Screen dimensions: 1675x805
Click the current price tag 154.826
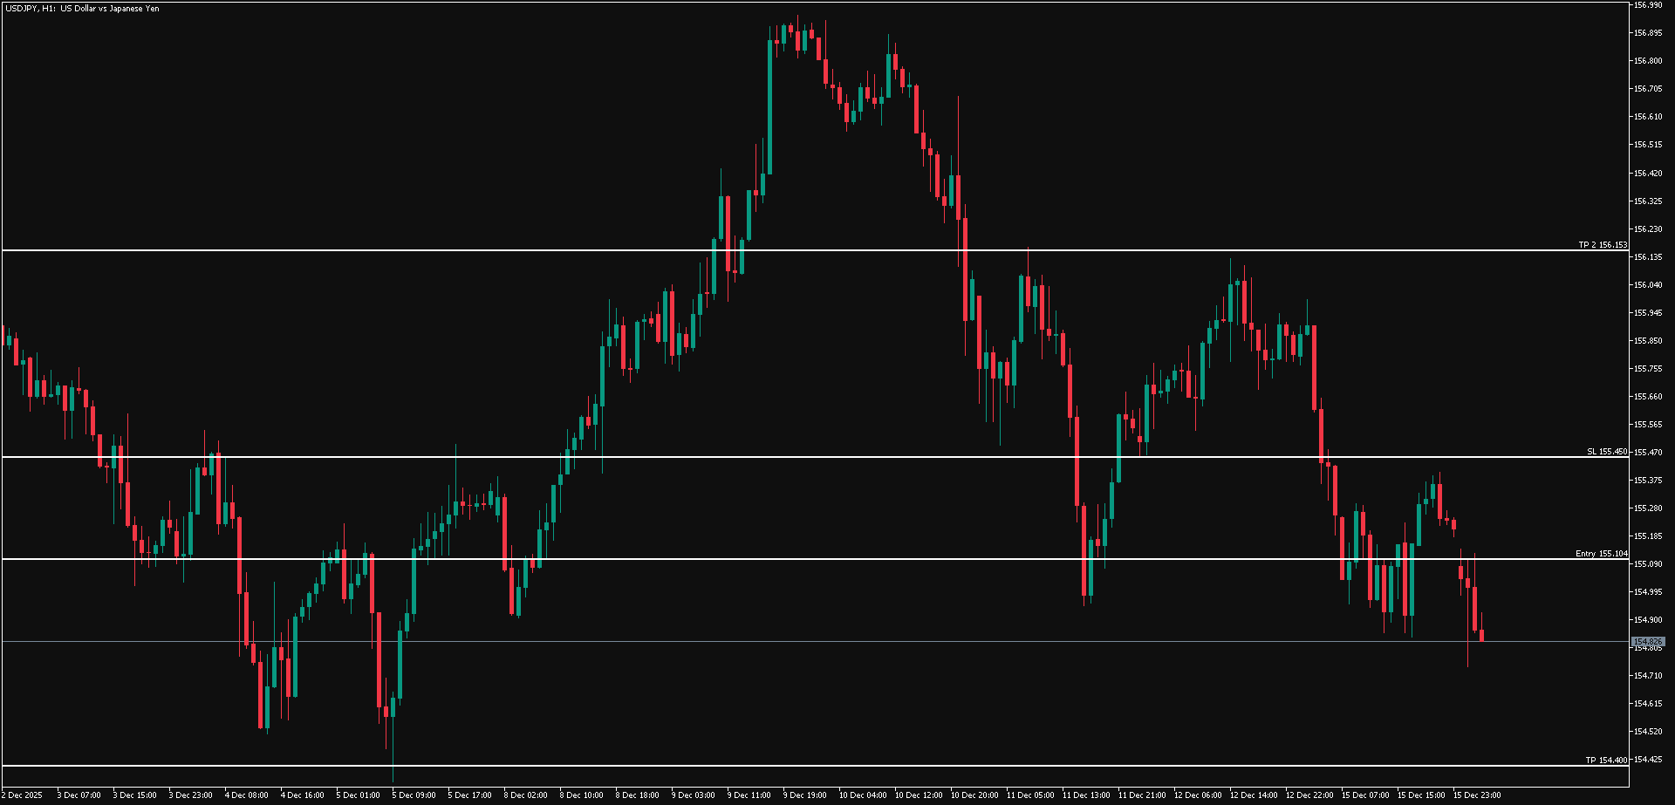pos(1648,642)
